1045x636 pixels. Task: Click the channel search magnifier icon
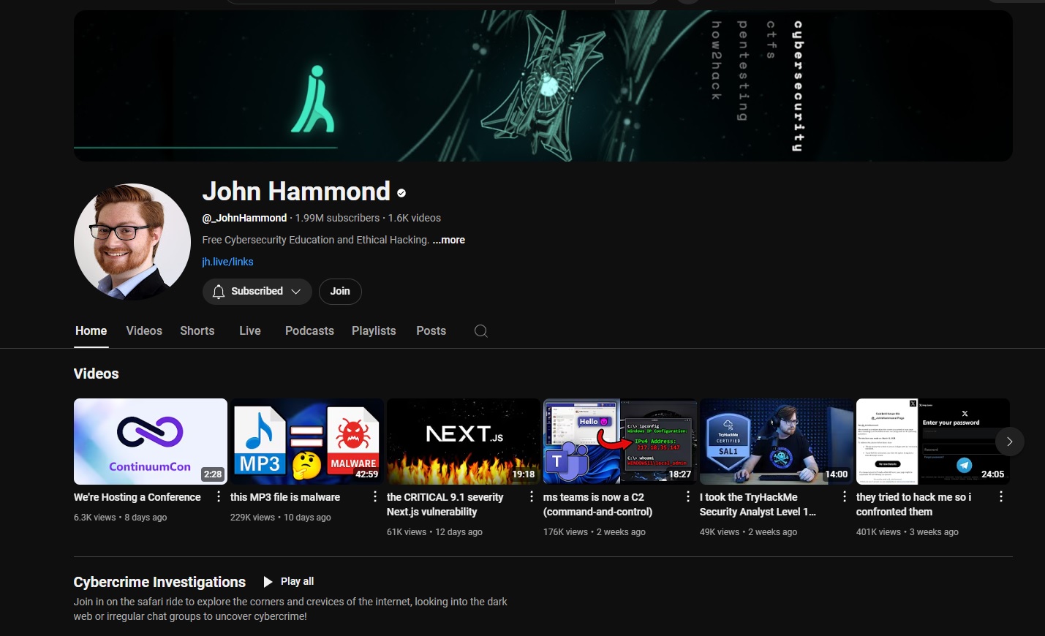480,331
